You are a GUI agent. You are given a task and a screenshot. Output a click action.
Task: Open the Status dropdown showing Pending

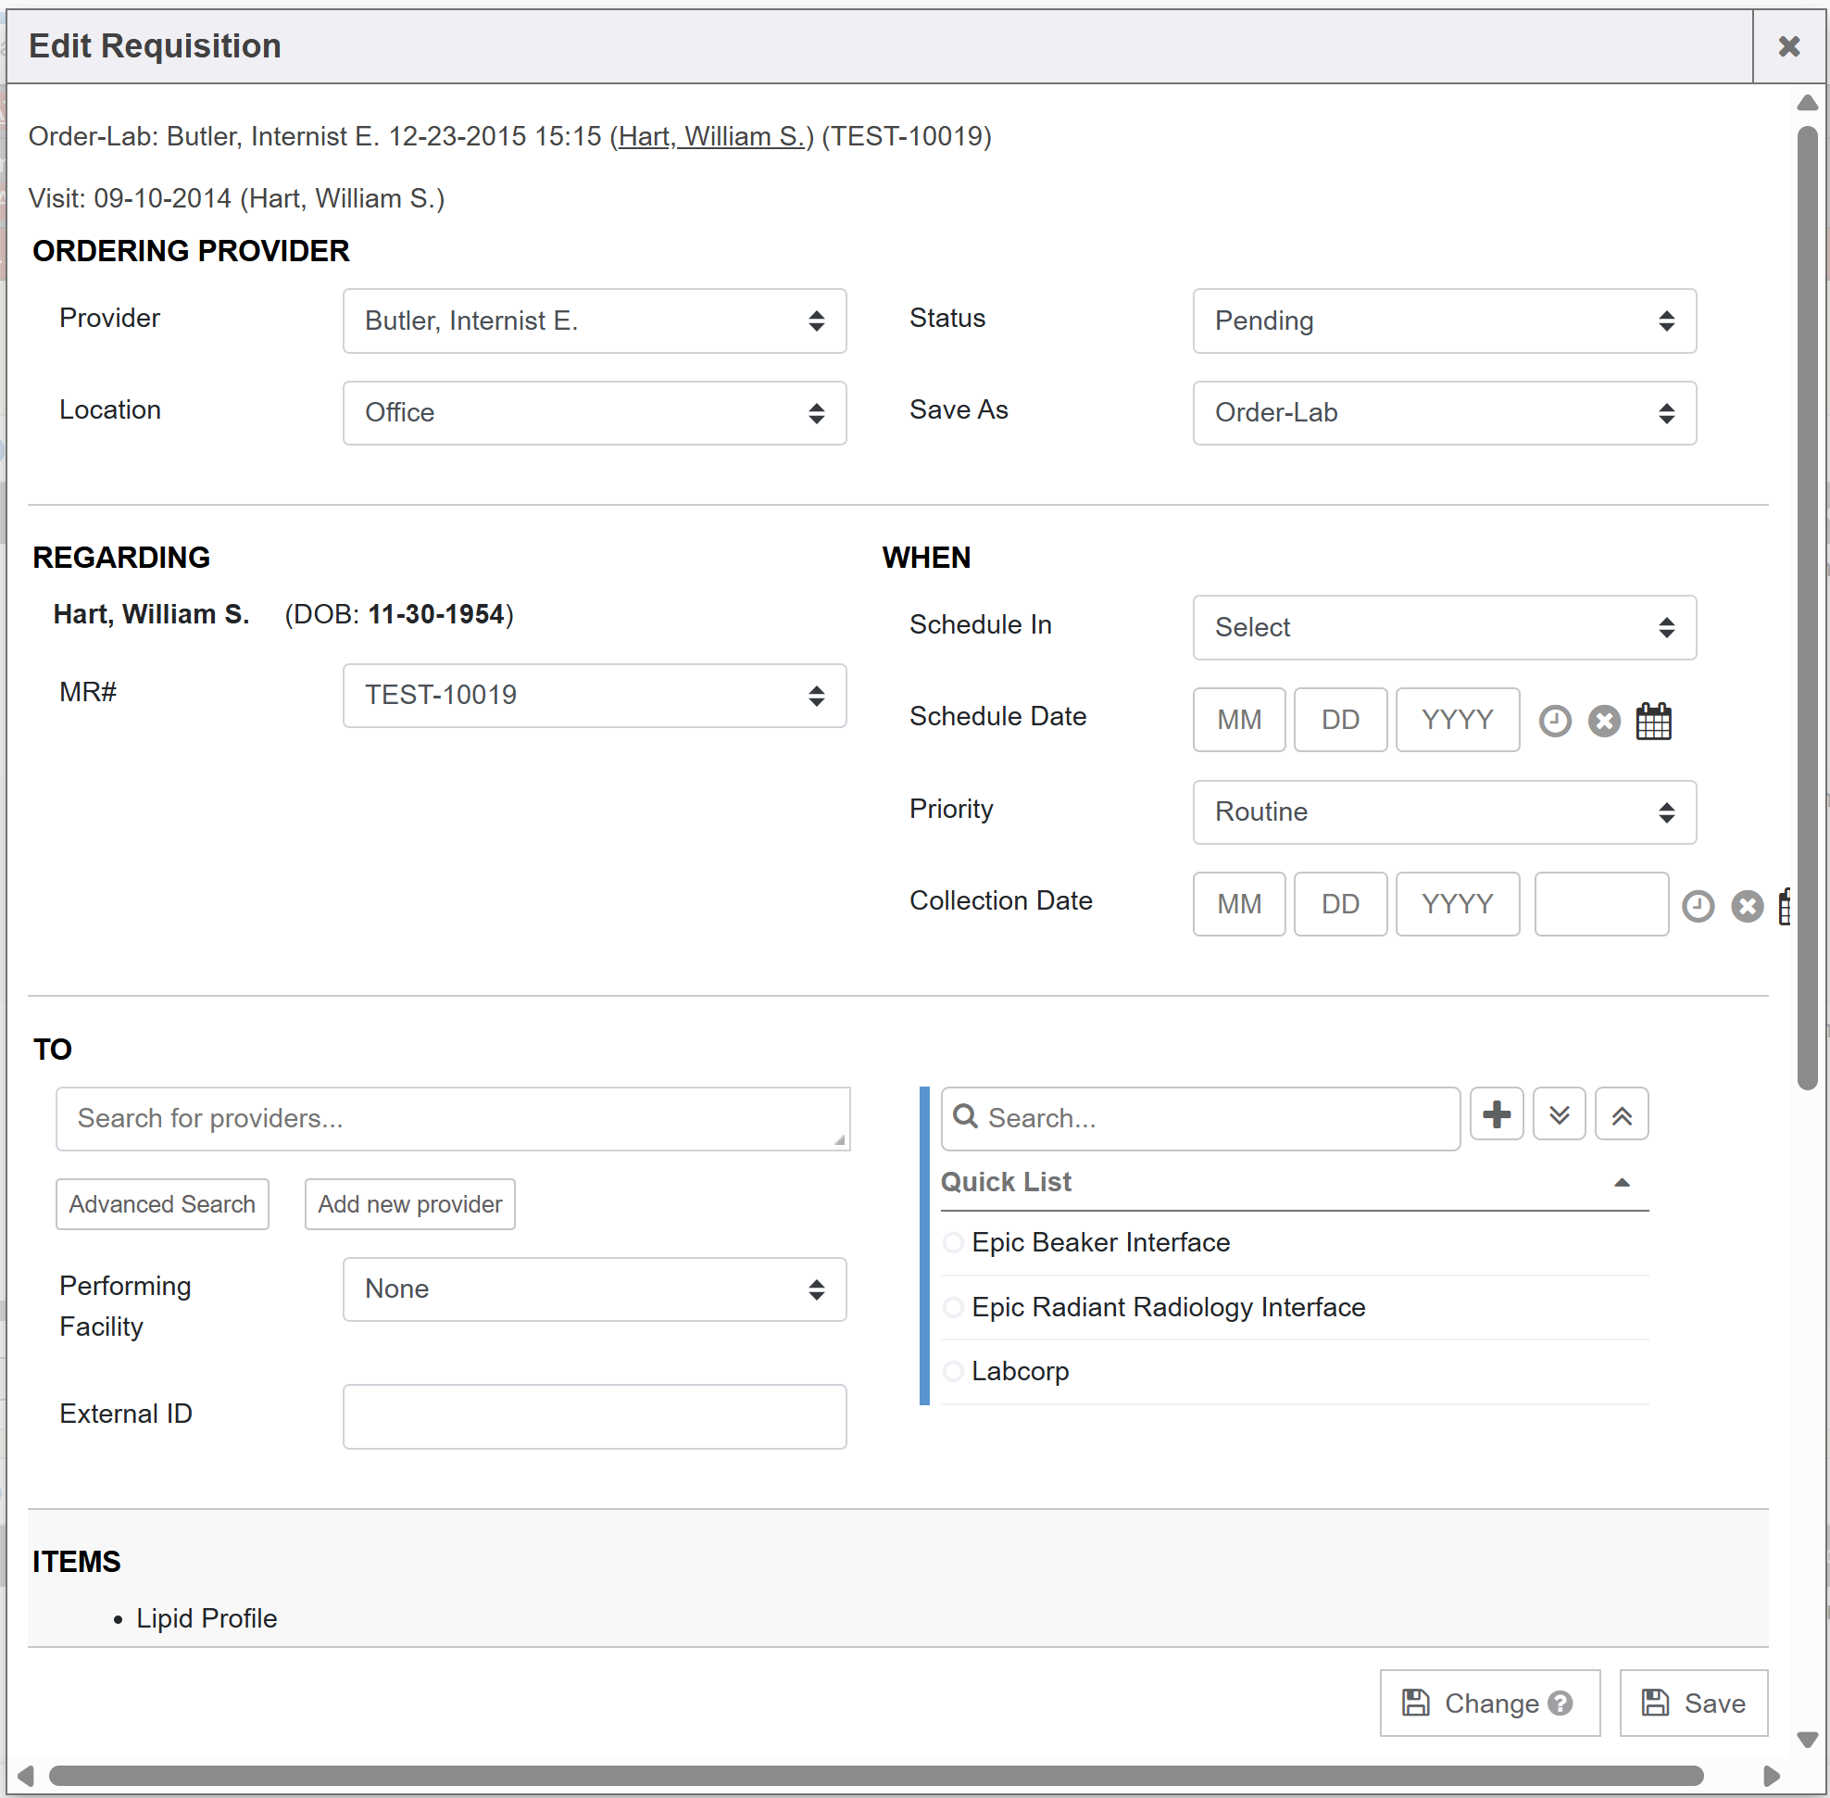click(x=1444, y=321)
